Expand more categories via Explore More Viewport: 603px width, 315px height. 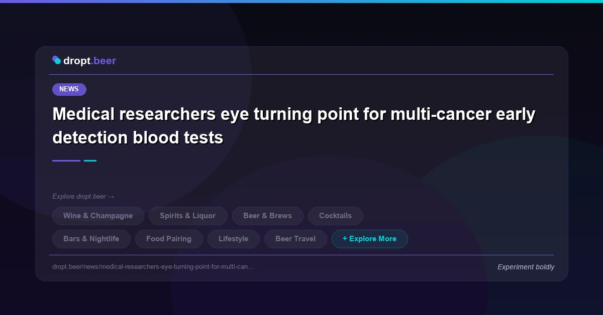tap(370, 239)
